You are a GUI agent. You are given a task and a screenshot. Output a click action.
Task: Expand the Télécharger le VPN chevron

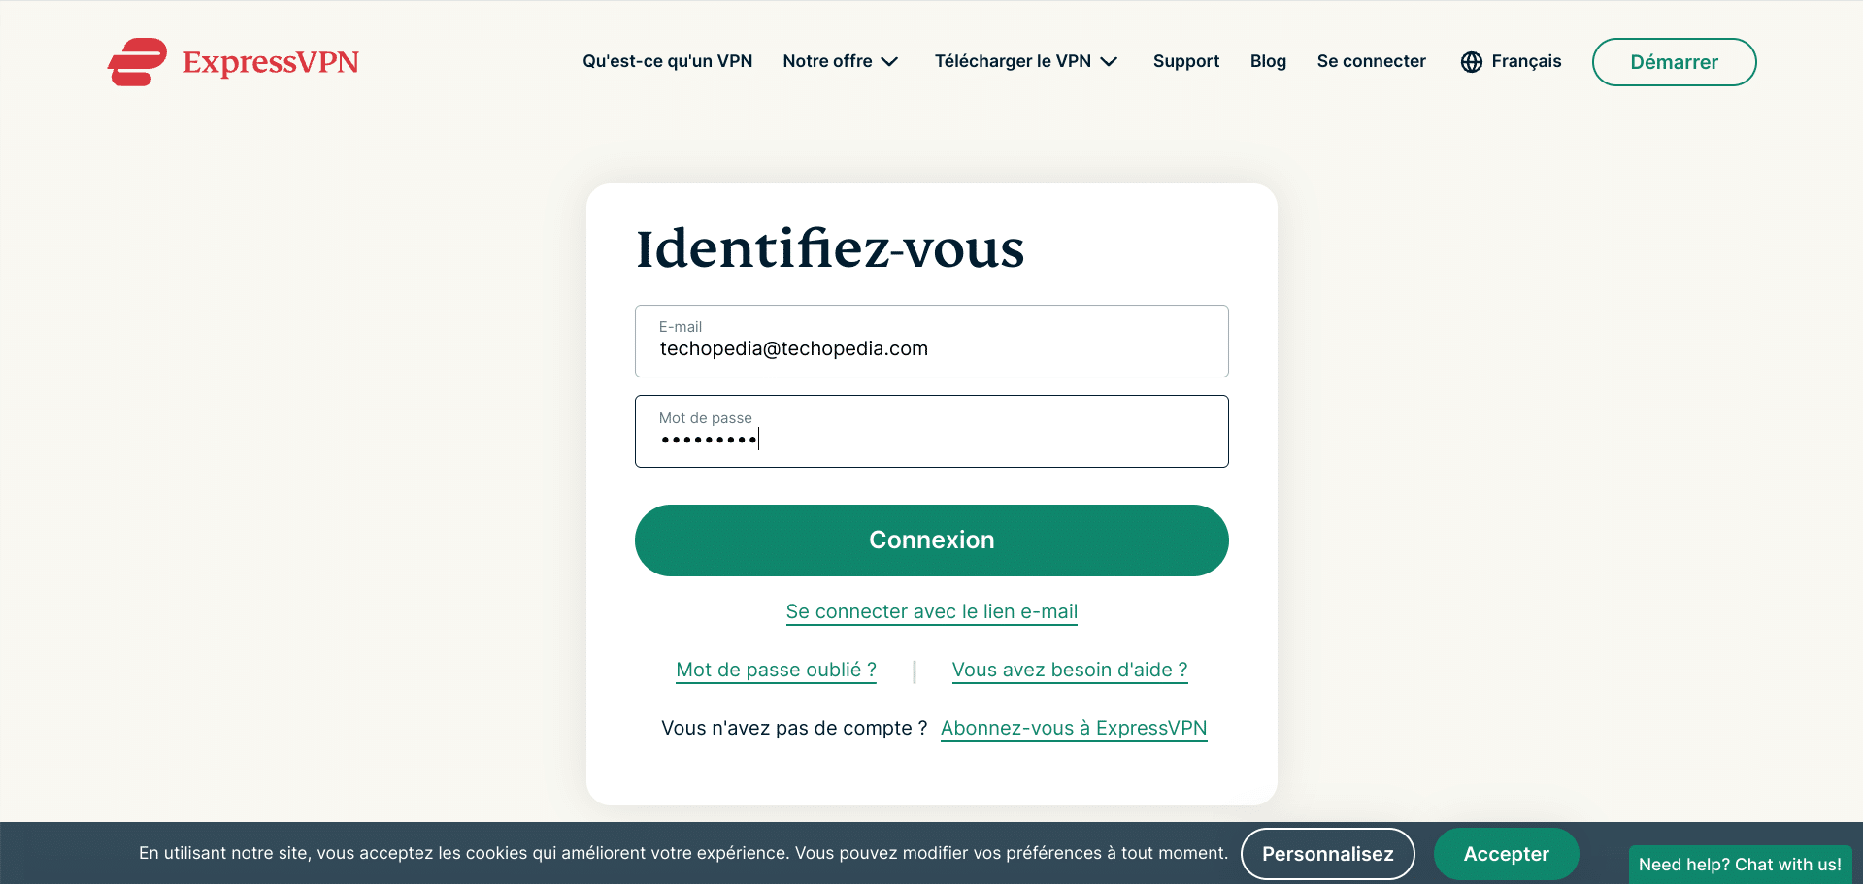pyautogui.click(x=1109, y=62)
